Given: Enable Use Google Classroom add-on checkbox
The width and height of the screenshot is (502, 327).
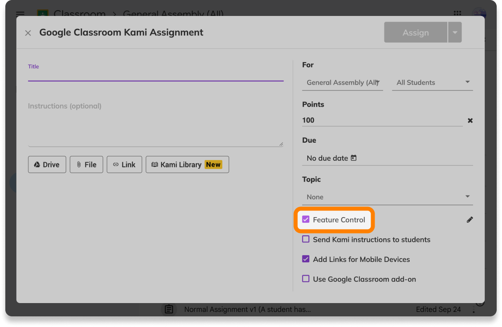Looking at the screenshot, I should tap(306, 279).
